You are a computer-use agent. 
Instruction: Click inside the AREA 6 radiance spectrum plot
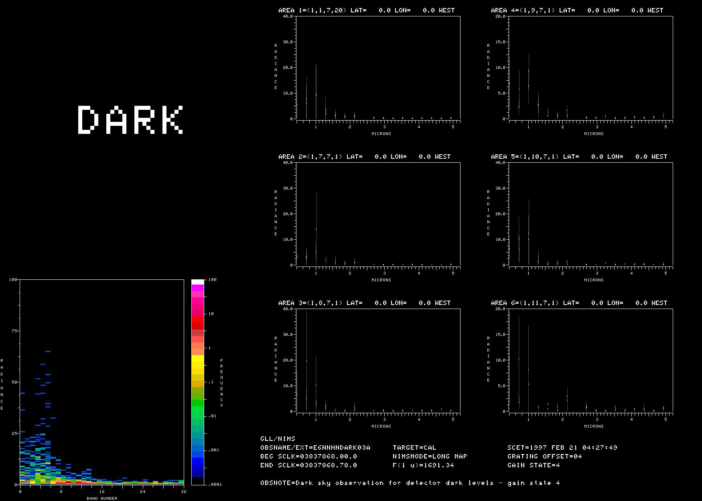click(x=591, y=360)
